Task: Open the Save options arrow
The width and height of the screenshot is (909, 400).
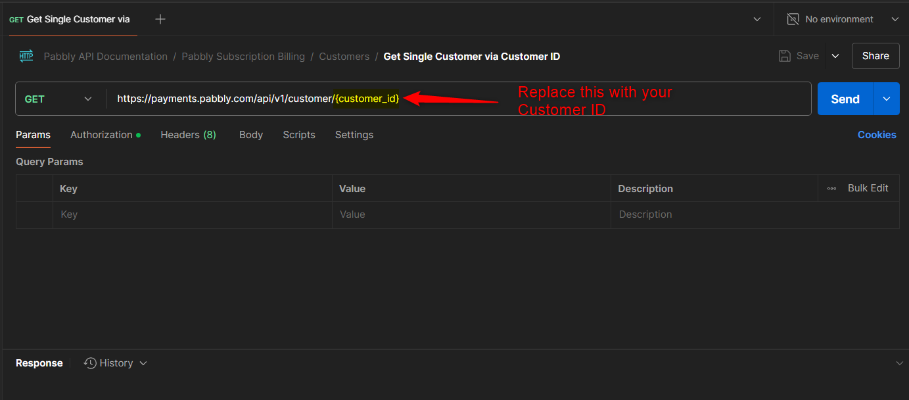Action: pyautogui.click(x=835, y=56)
